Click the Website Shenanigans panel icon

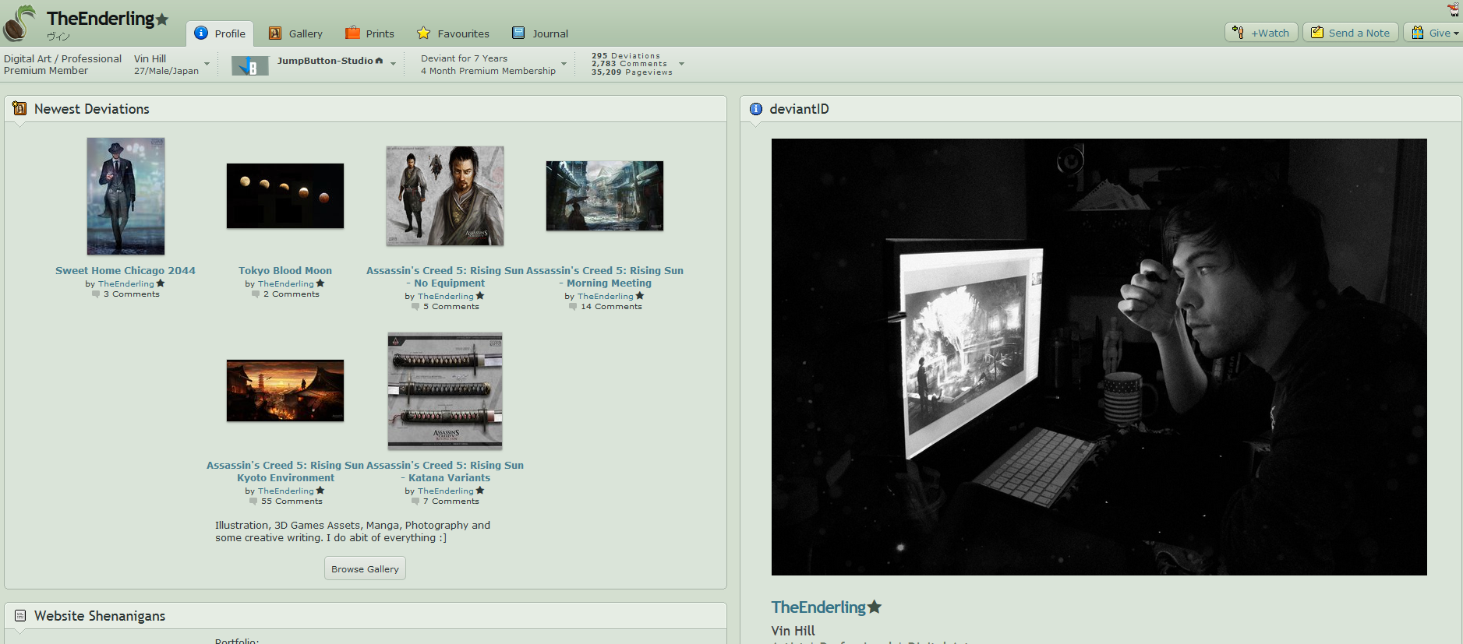point(20,616)
